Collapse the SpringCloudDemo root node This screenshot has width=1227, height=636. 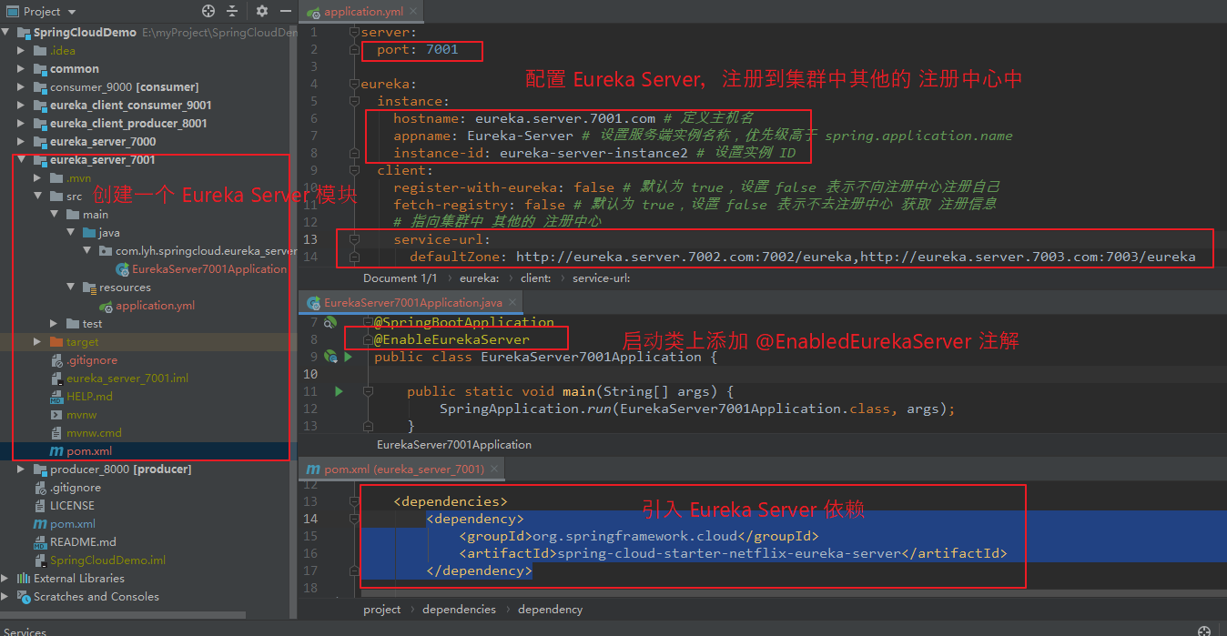click(7, 32)
